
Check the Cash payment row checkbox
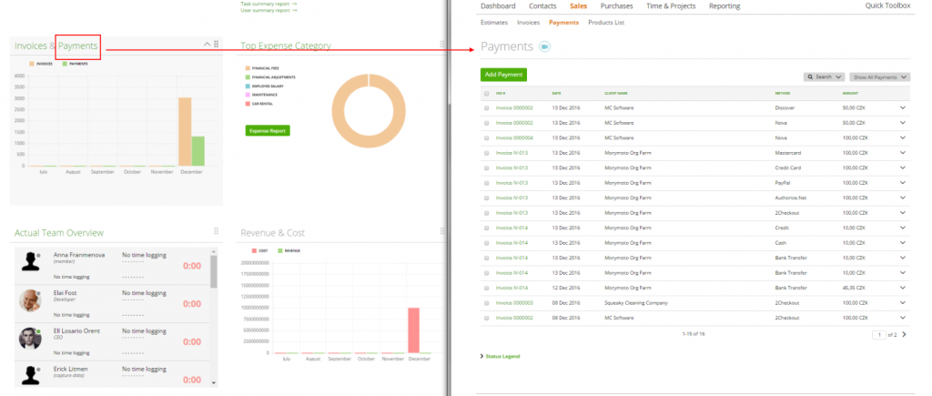[x=487, y=243]
